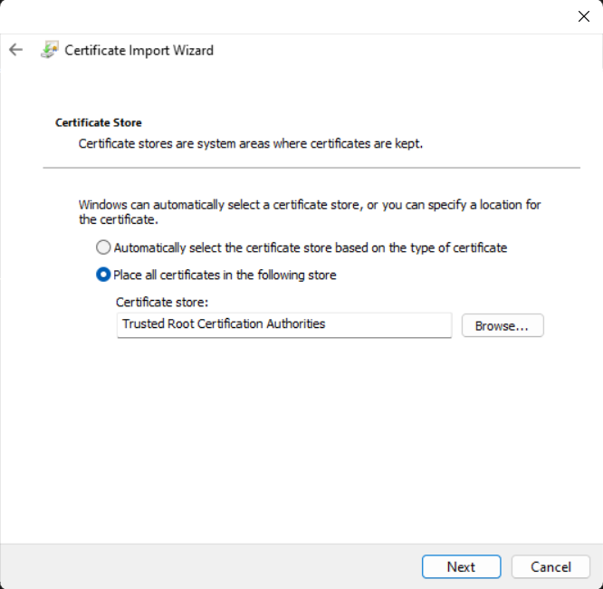Select the automatic certificate store radio button
Image resolution: width=603 pixels, height=589 pixels.
[103, 247]
